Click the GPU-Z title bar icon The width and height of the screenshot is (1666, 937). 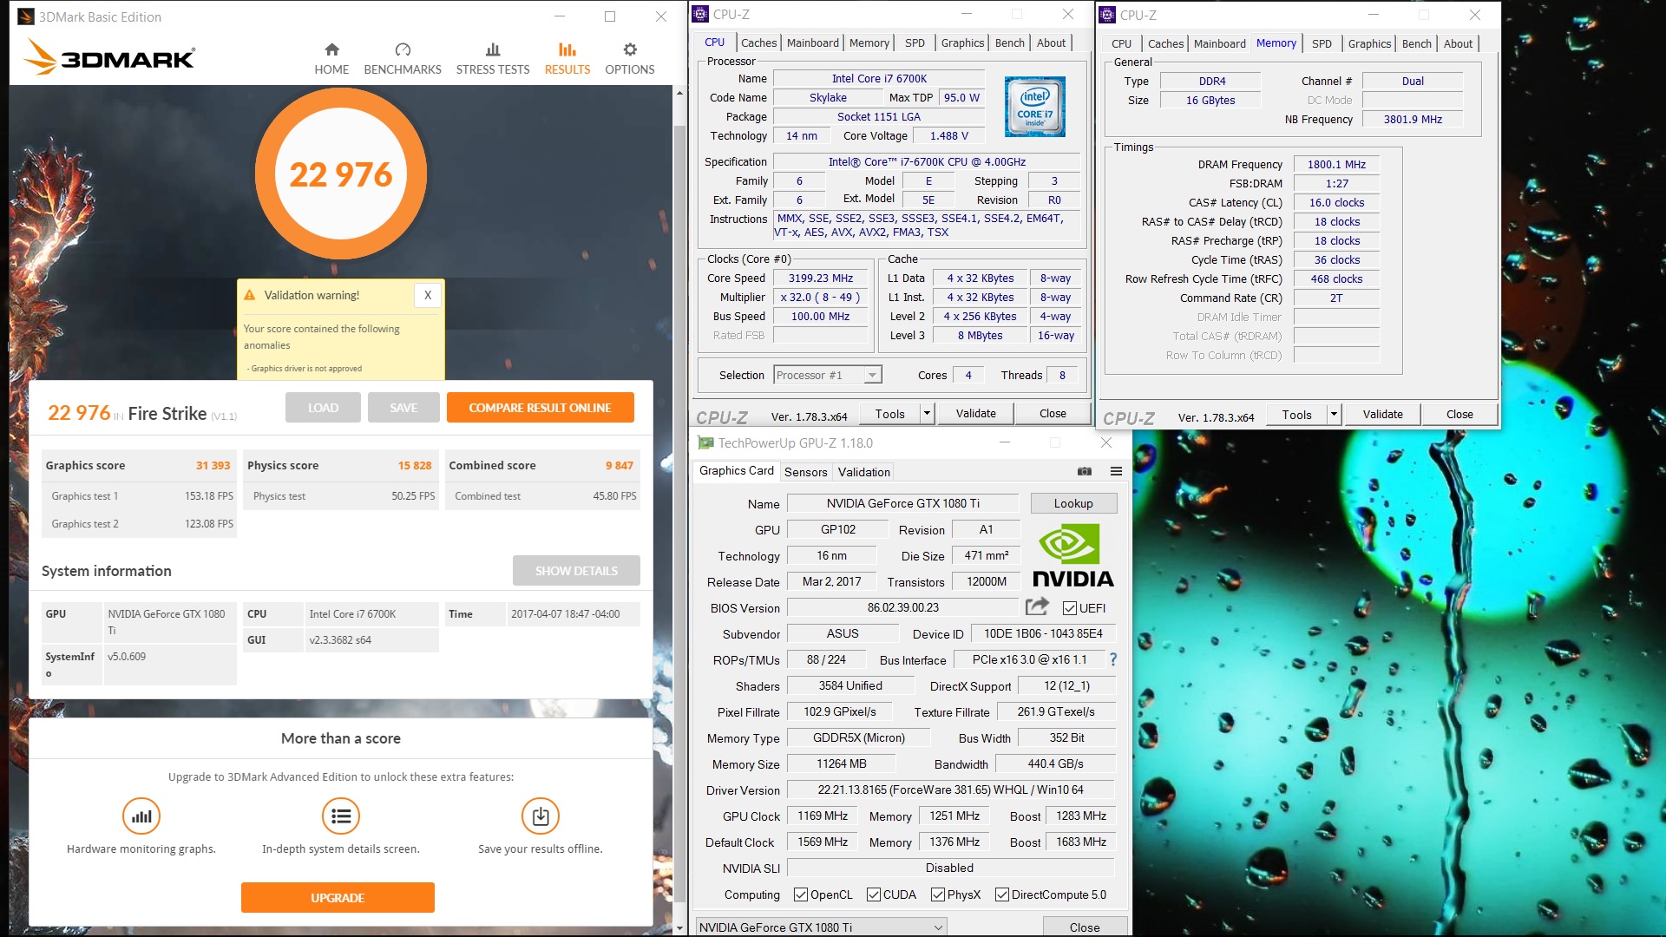point(705,443)
